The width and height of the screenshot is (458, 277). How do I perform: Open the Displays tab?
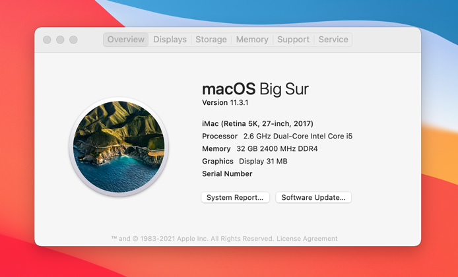tap(170, 40)
